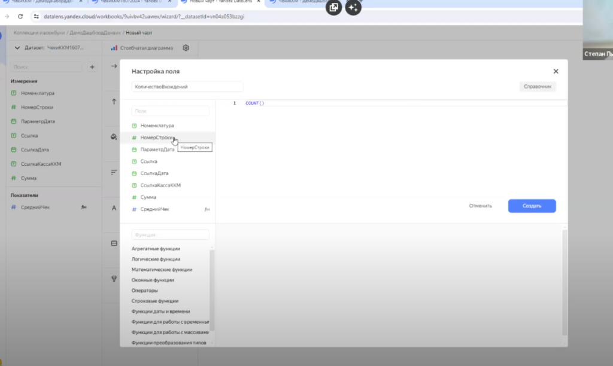This screenshot has height=366, width=613.
Task: Click the paint bucket colors icon
Action: point(114,137)
